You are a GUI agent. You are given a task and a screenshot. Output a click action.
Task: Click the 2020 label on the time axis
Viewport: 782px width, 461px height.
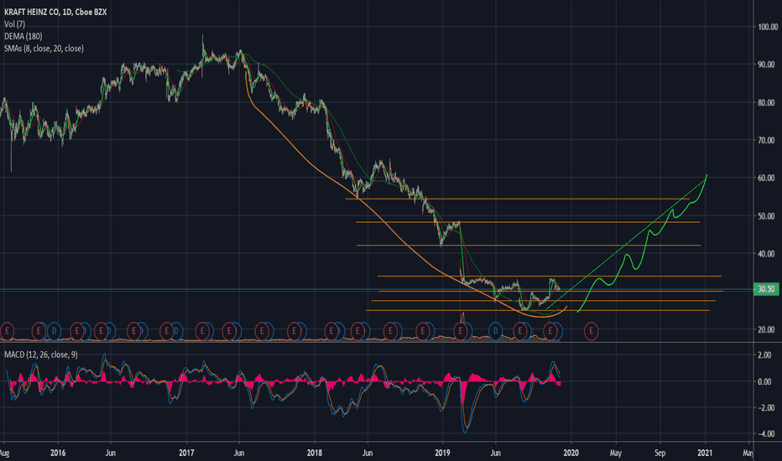tap(571, 453)
